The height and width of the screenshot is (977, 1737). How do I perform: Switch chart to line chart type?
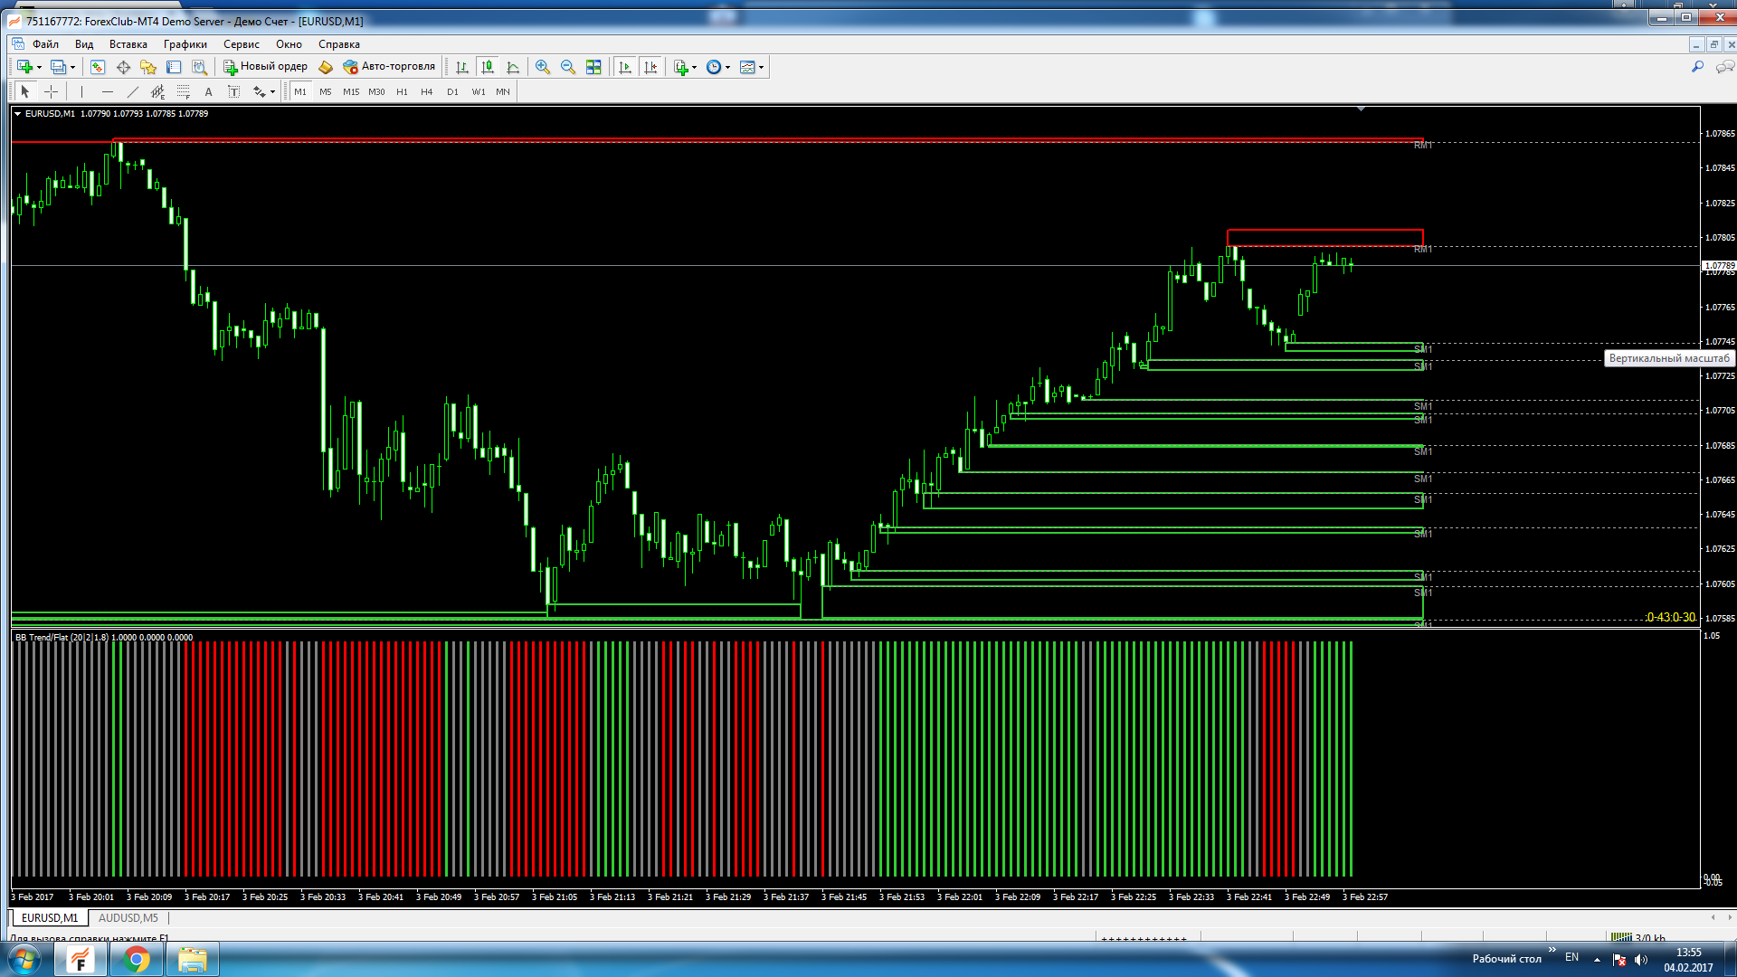click(513, 67)
